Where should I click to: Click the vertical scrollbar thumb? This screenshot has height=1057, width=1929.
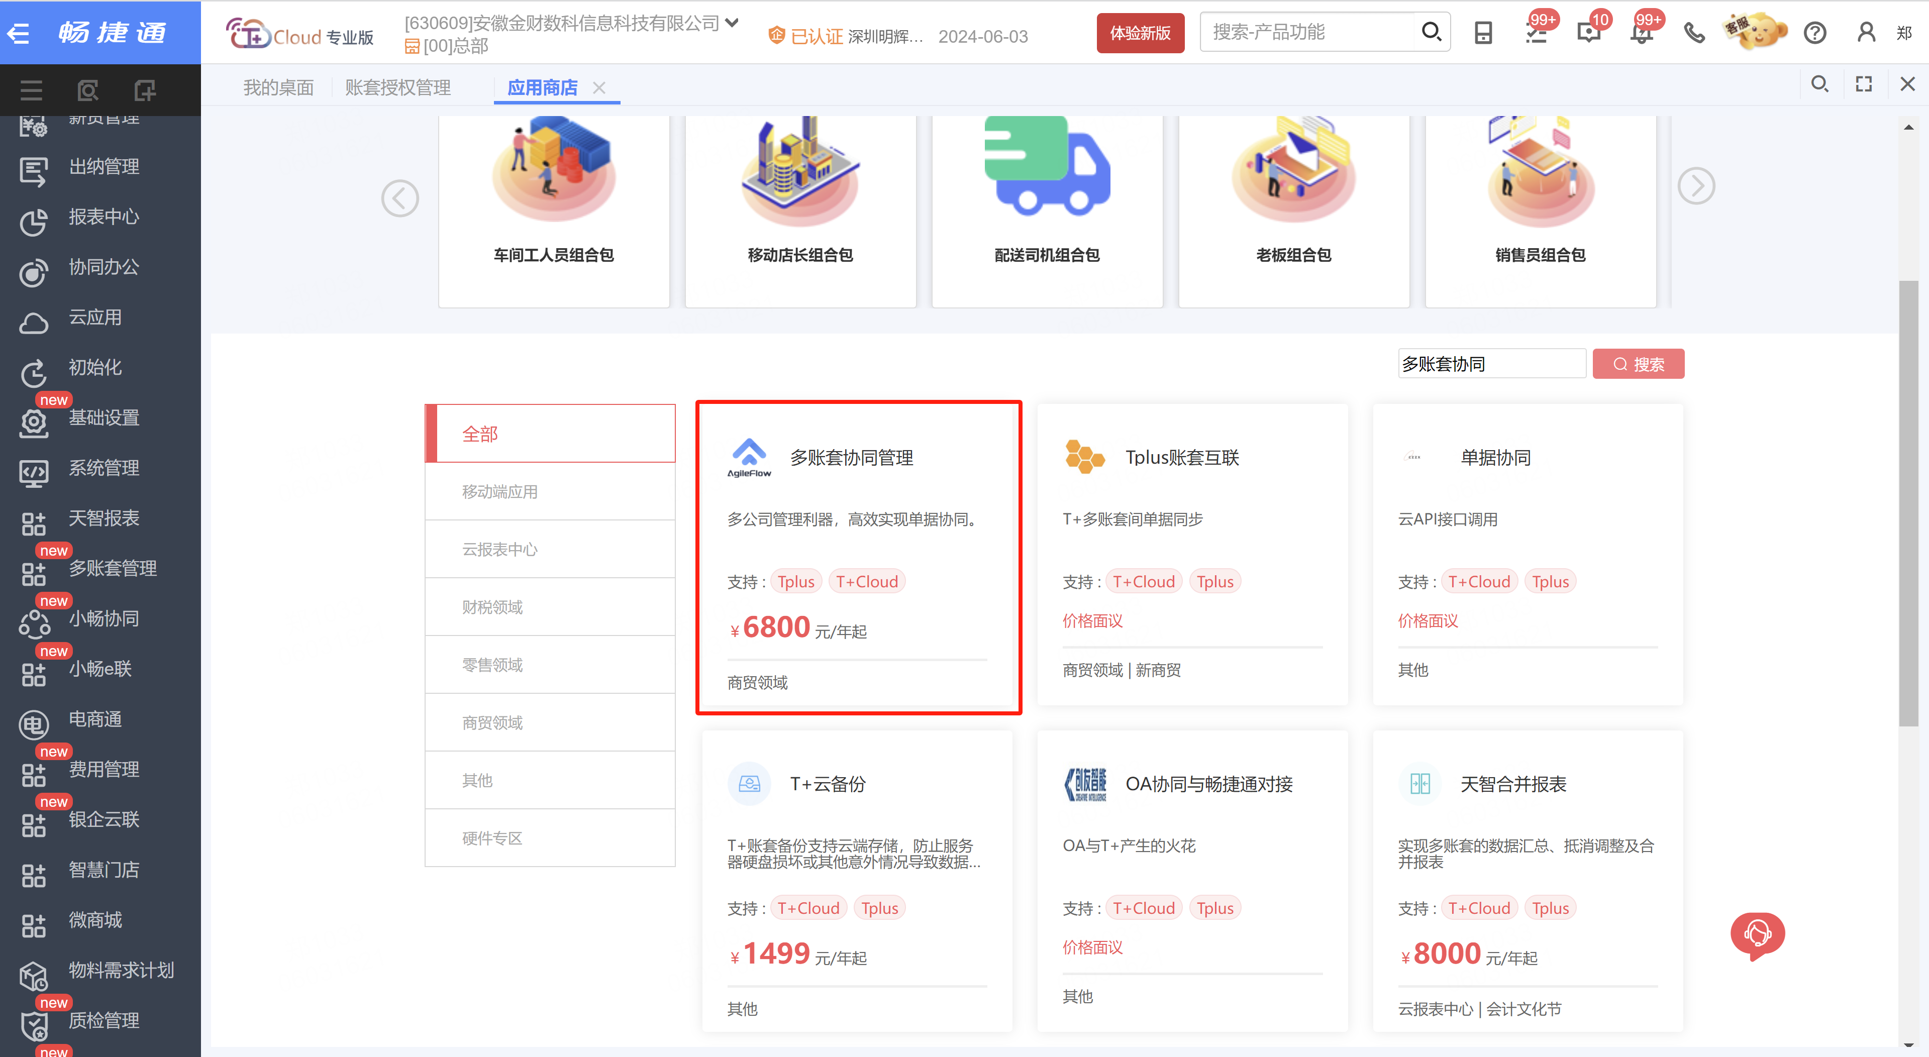(x=1908, y=503)
